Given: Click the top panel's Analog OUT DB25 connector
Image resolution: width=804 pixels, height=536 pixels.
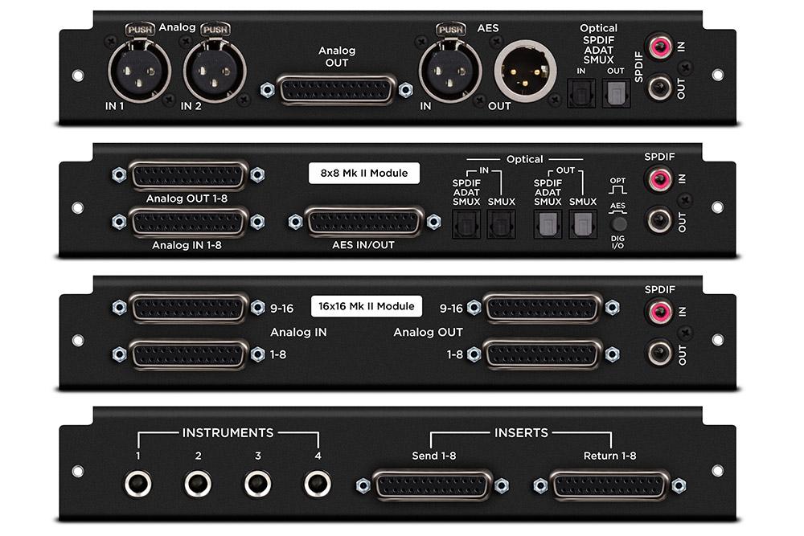Looking at the screenshot, I should click(337, 89).
